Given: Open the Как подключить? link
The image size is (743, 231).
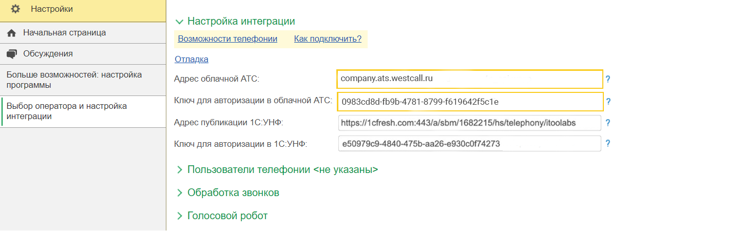Looking at the screenshot, I should click(328, 39).
